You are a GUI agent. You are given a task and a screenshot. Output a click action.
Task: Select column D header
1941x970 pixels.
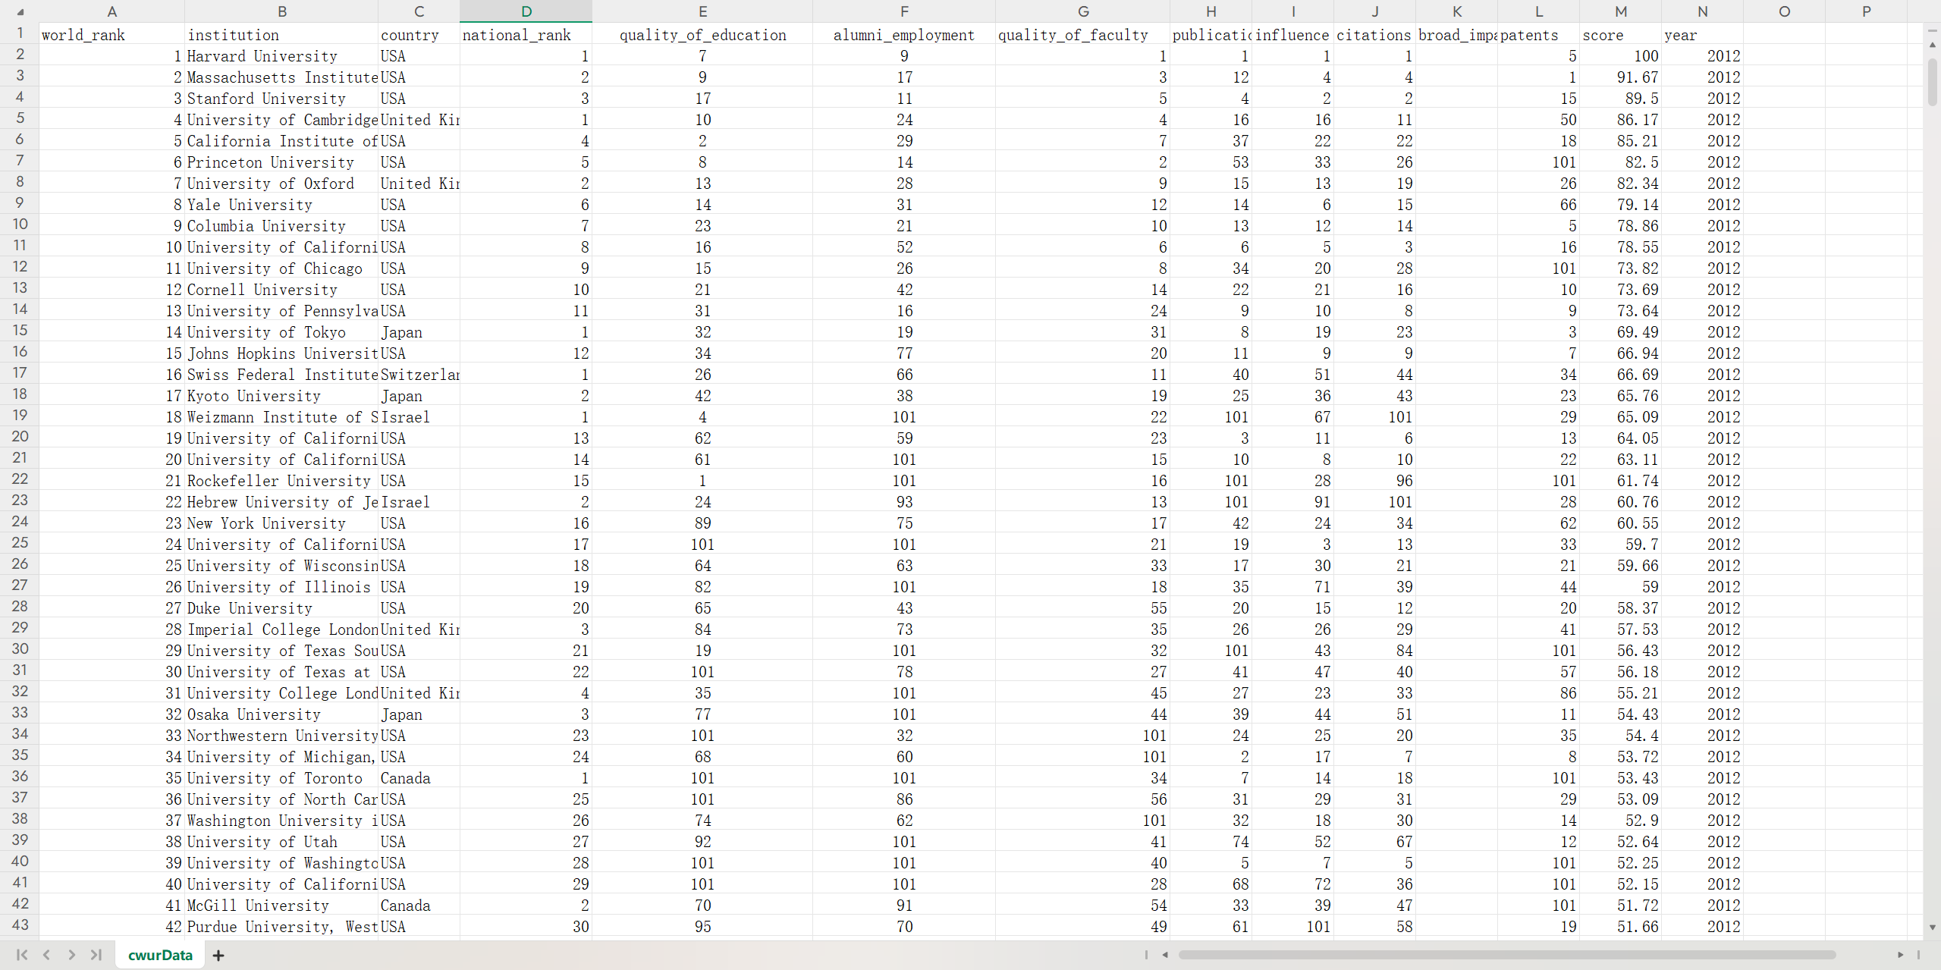(526, 11)
